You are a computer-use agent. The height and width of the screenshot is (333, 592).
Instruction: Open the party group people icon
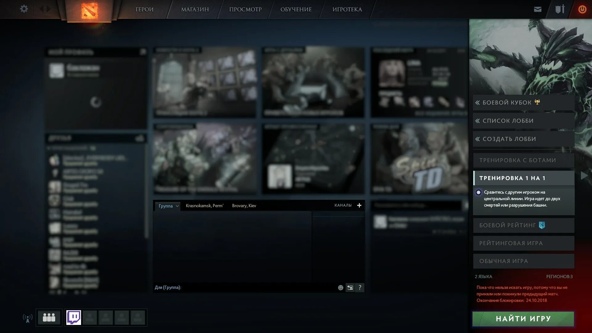click(49, 317)
